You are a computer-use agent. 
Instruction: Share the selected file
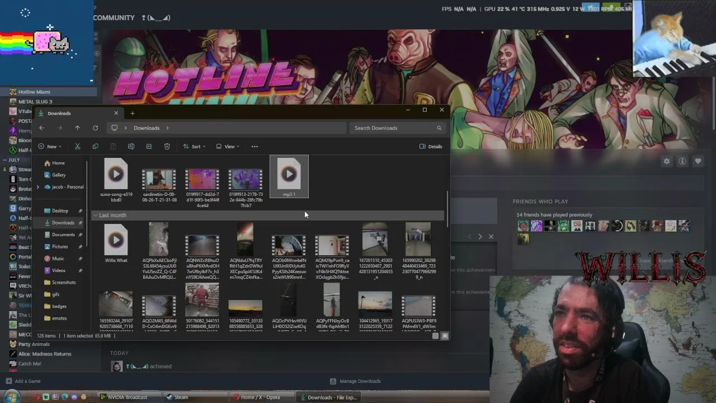pos(149,147)
